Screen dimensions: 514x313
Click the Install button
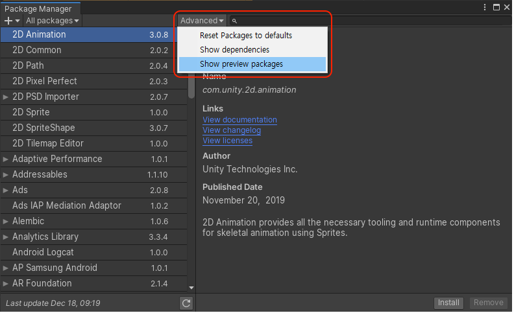pos(448,303)
